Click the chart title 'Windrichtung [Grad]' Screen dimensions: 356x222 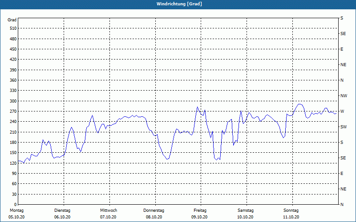179,4
